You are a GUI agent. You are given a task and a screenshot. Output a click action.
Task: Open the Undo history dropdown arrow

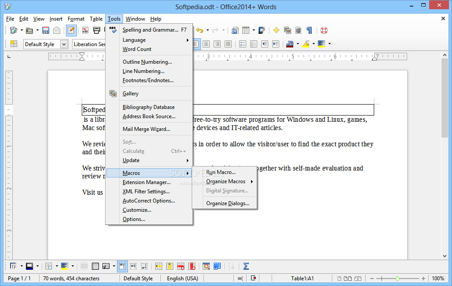(208, 30)
